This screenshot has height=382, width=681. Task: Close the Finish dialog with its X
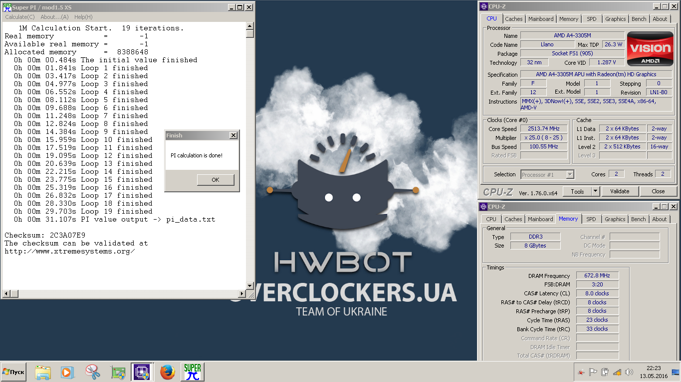pos(233,135)
